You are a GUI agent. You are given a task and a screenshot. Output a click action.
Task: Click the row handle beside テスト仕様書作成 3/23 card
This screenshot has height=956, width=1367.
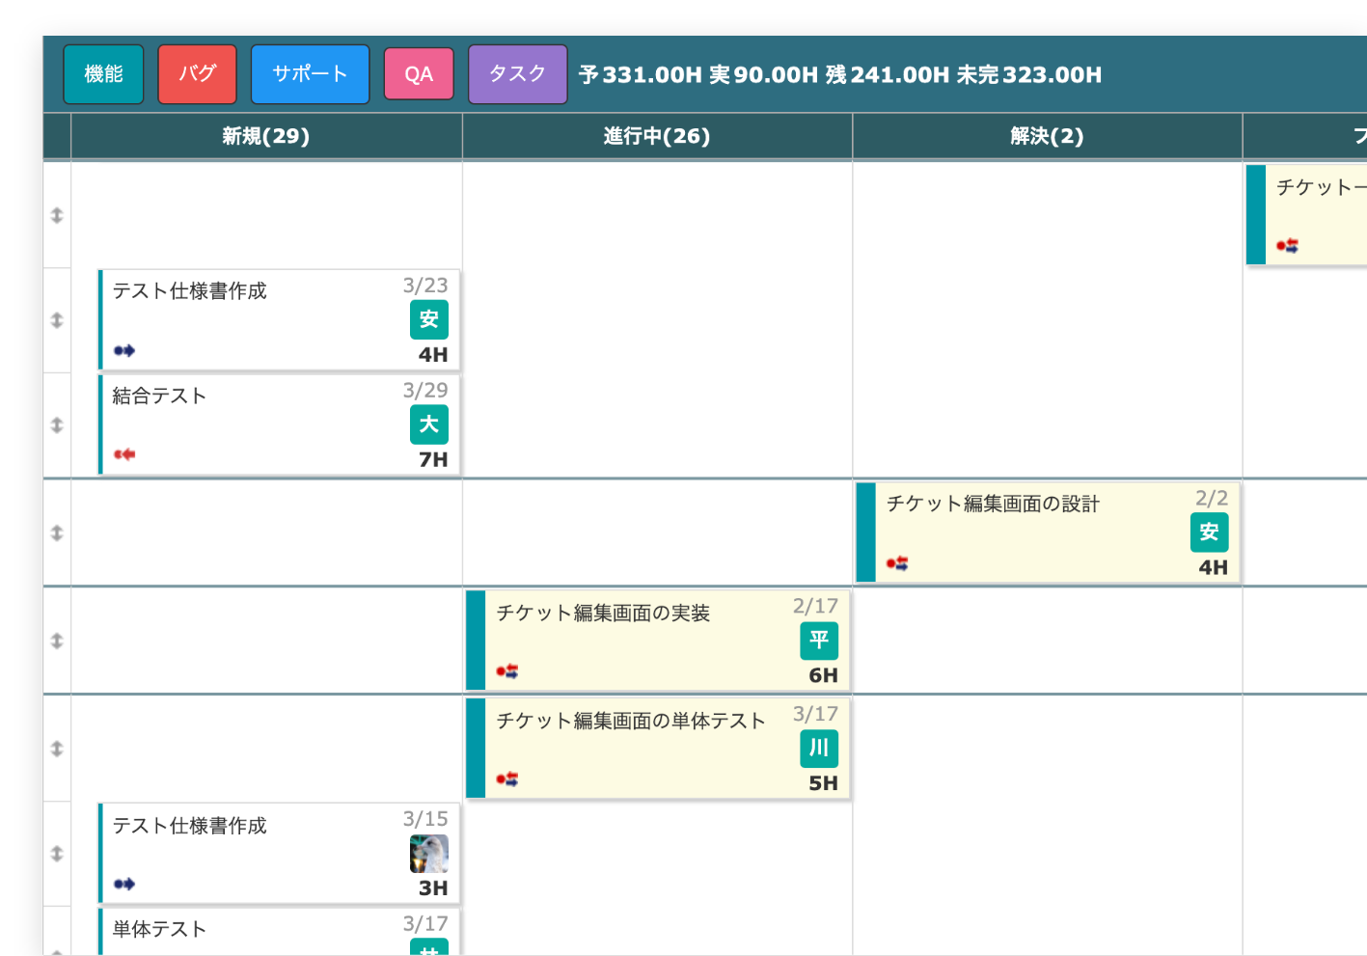(x=57, y=320)
